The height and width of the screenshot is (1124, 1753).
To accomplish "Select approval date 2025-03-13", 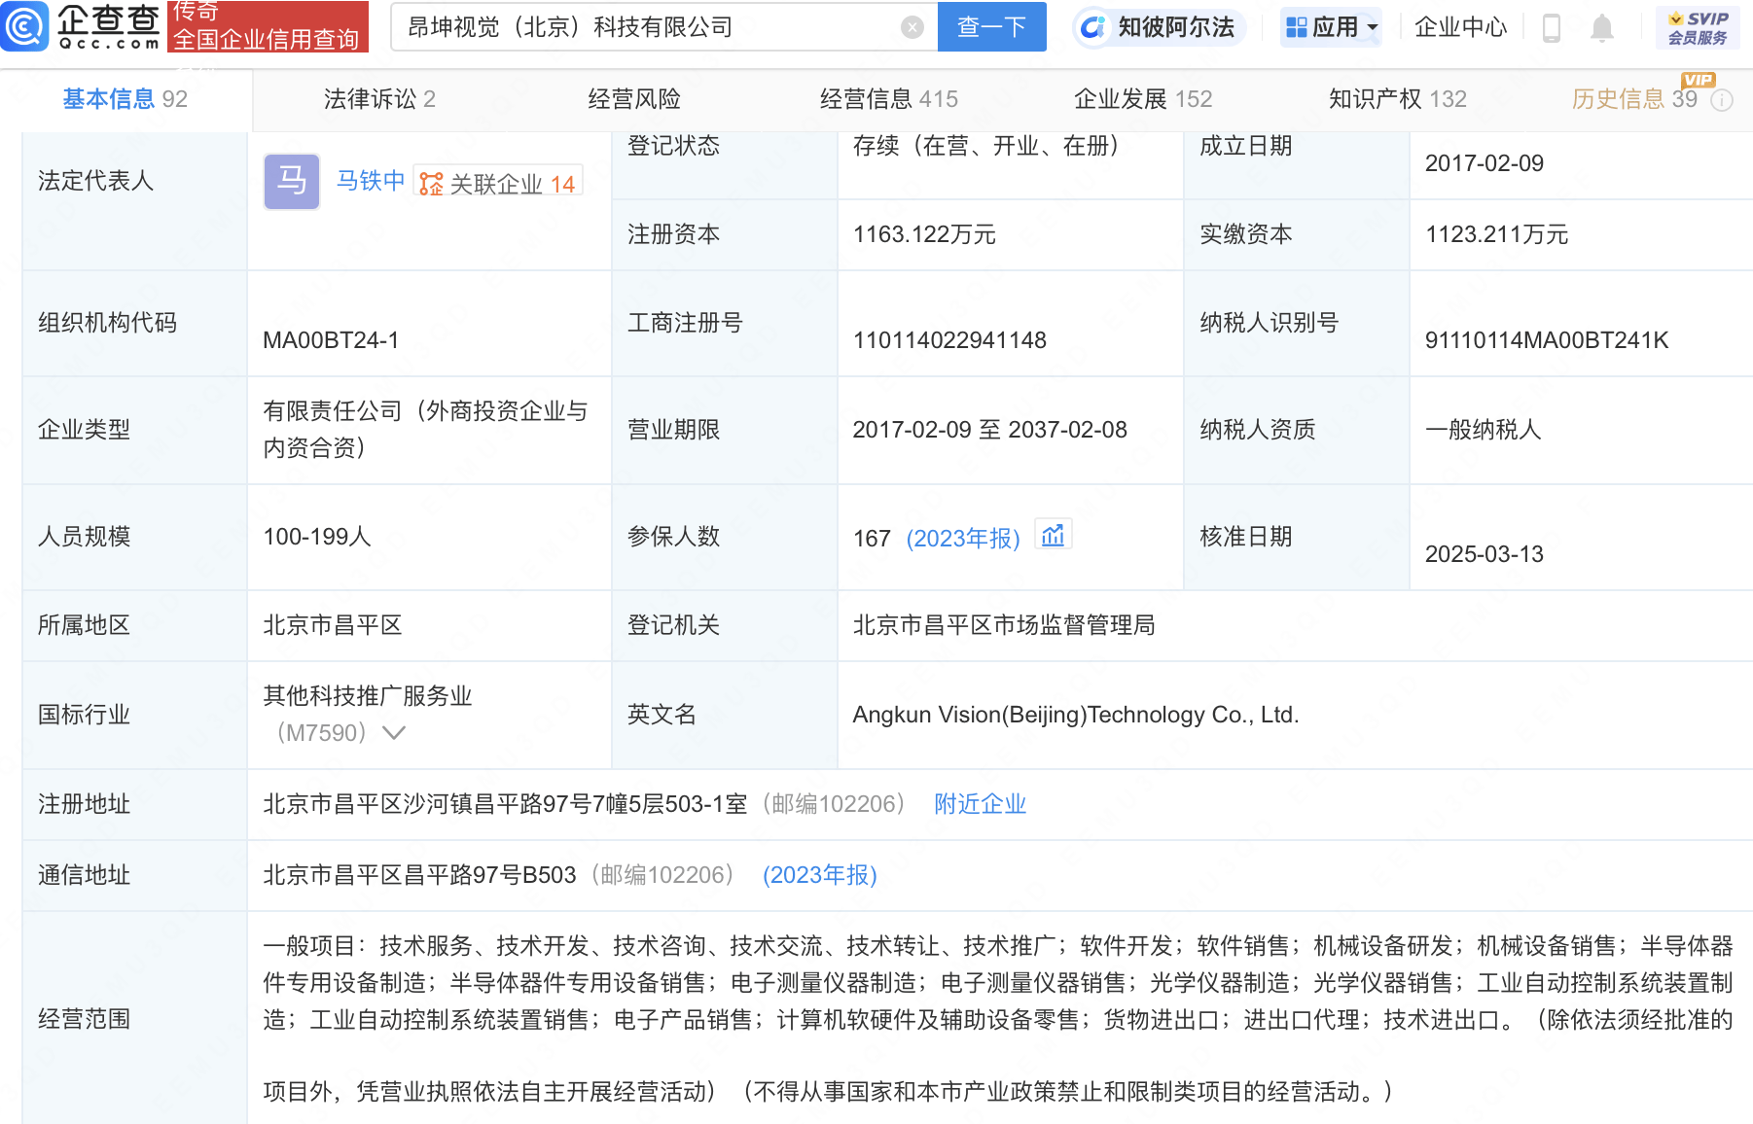I will tap(1485, 554).
